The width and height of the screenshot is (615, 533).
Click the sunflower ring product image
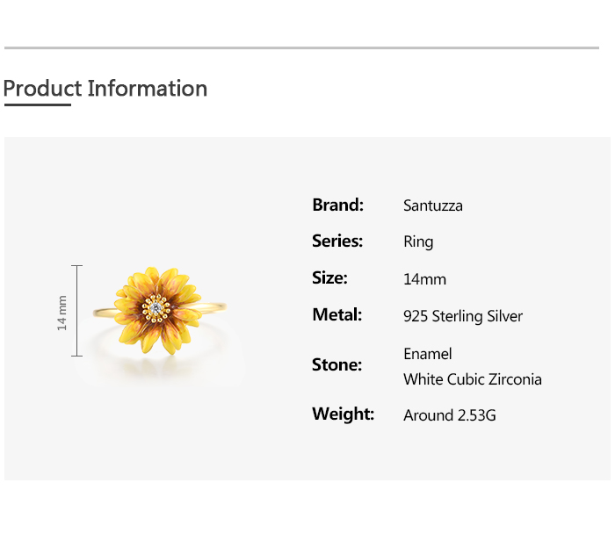(158, 311)
